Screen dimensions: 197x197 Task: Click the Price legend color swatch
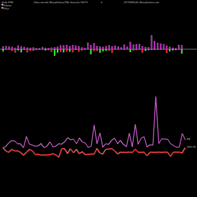click(x=2, y=8)
